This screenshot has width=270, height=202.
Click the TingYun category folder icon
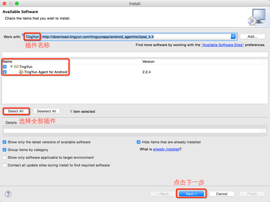point(16,67)
